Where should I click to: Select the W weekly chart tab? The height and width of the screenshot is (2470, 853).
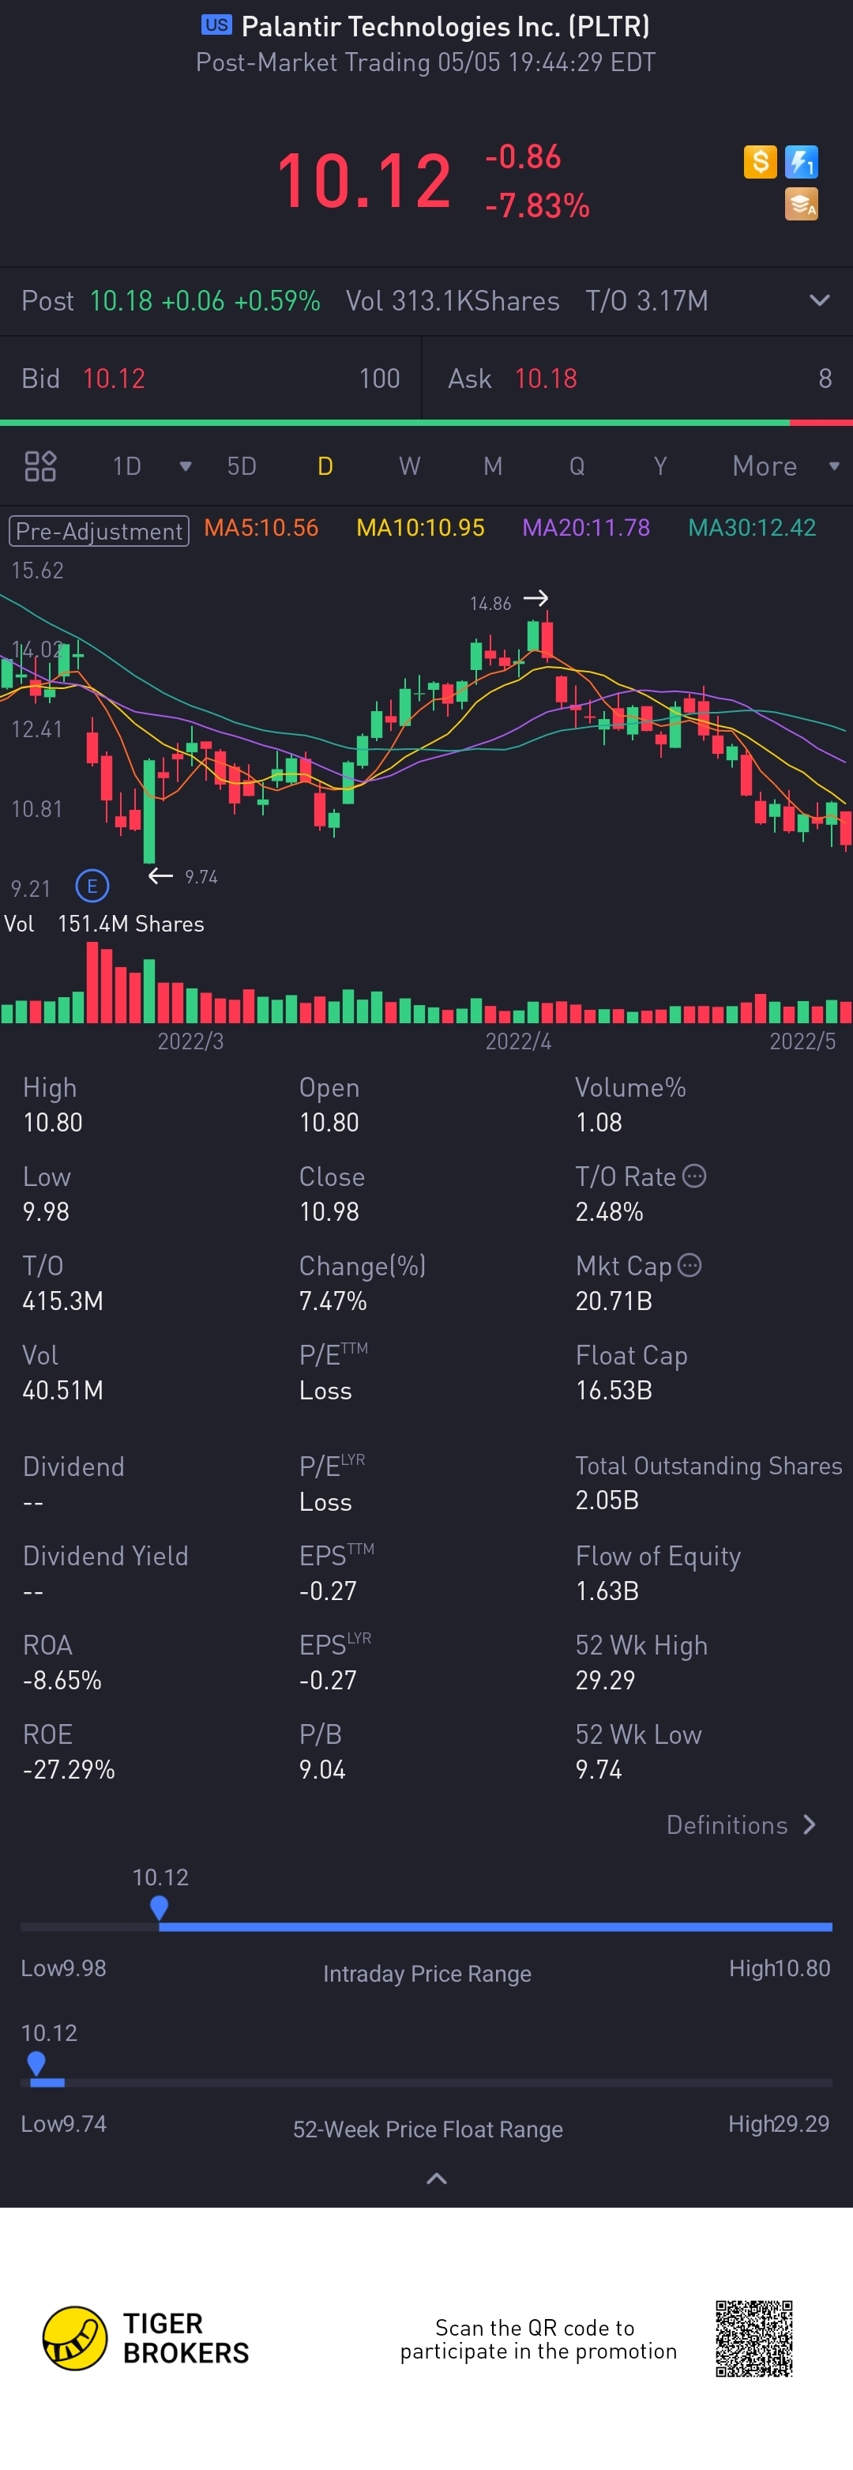point(409,466)
